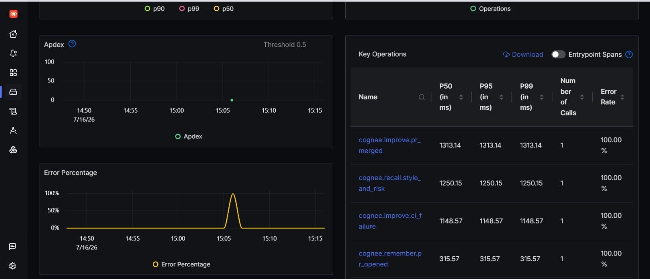Open the SigNoz logo home icon
This screenshot has height=279, width=650.
(x=13, y=14)
